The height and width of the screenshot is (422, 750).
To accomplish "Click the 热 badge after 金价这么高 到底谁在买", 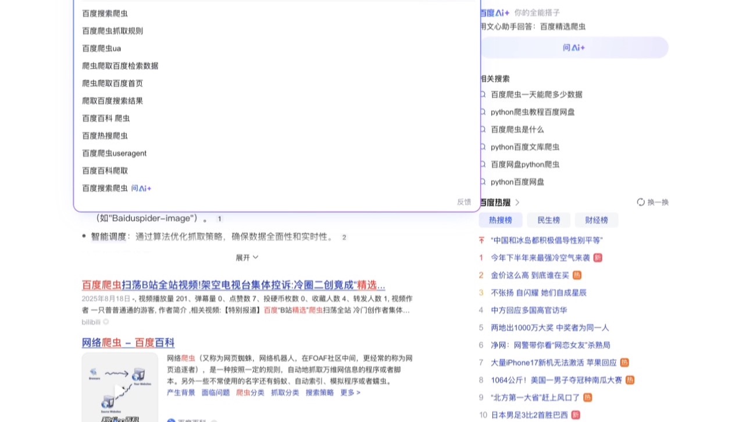I will tap(577, 275).
